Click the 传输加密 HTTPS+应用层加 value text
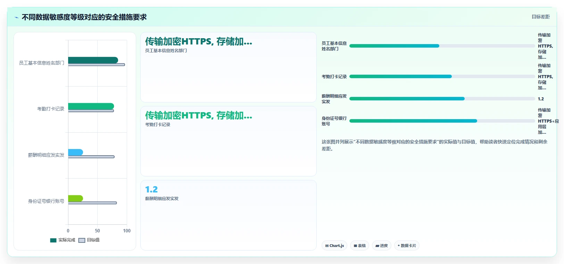 pos(548,121)
